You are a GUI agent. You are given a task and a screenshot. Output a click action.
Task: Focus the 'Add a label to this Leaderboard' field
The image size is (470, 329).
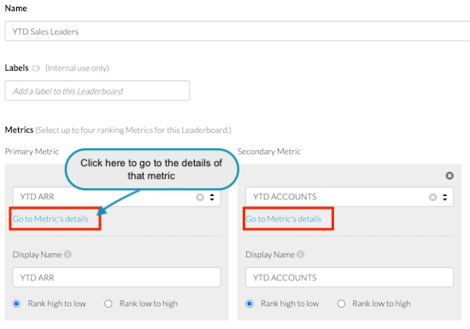click(97, 90)
